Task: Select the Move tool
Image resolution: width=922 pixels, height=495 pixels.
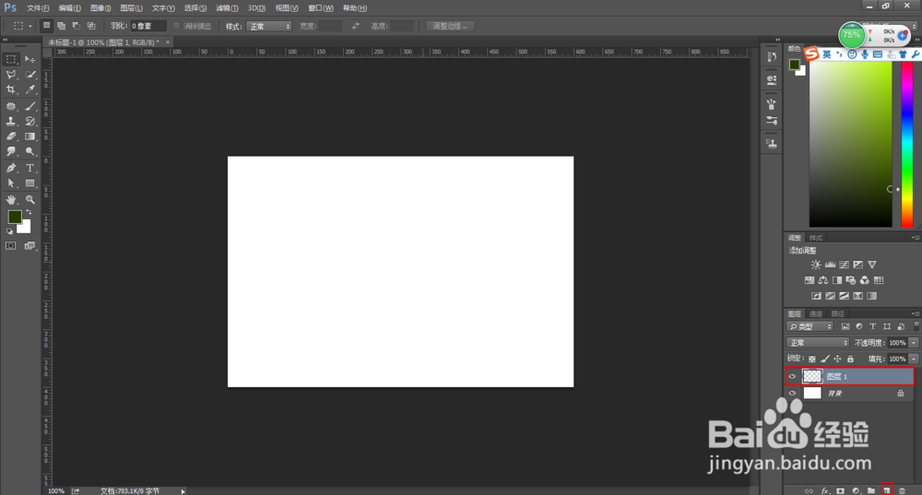Action: [x=30, y=59]
